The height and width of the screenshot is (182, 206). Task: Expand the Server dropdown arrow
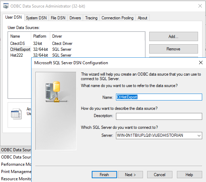click(199, 135)
